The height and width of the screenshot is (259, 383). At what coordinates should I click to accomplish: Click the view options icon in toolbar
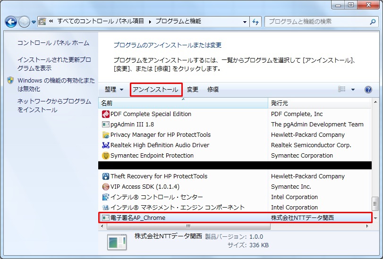point(342,90)
